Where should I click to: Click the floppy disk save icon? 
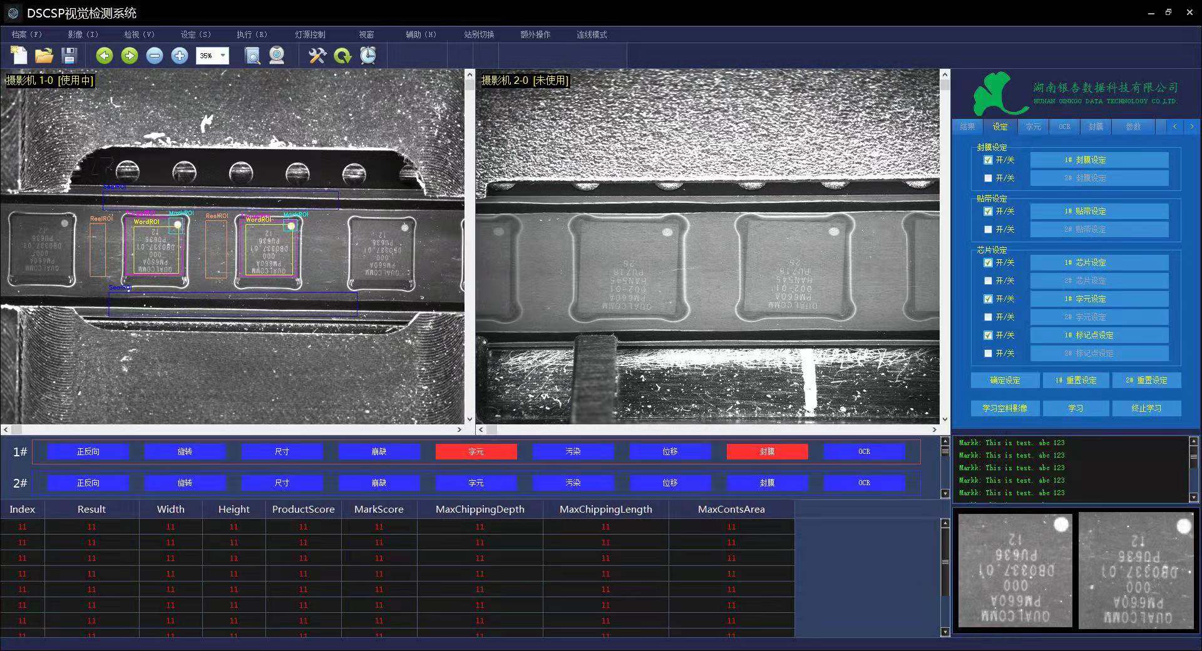click(x=69, y=56)
